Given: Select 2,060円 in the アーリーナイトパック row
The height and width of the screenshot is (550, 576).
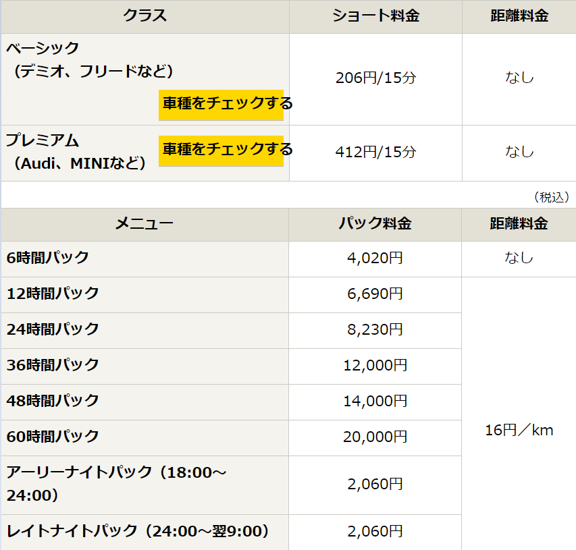Looking at the screenshot, I should pyautogui.click(x=375, y=485).
